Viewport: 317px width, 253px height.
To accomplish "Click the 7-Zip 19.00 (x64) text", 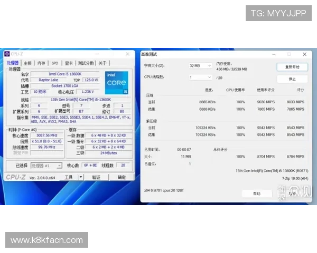I will tap(295, 178).
